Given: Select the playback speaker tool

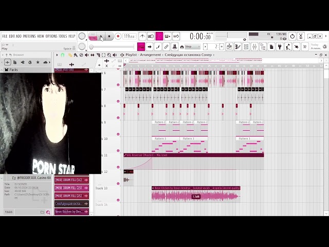Looking at the screenshot, I should pos(115,55).
